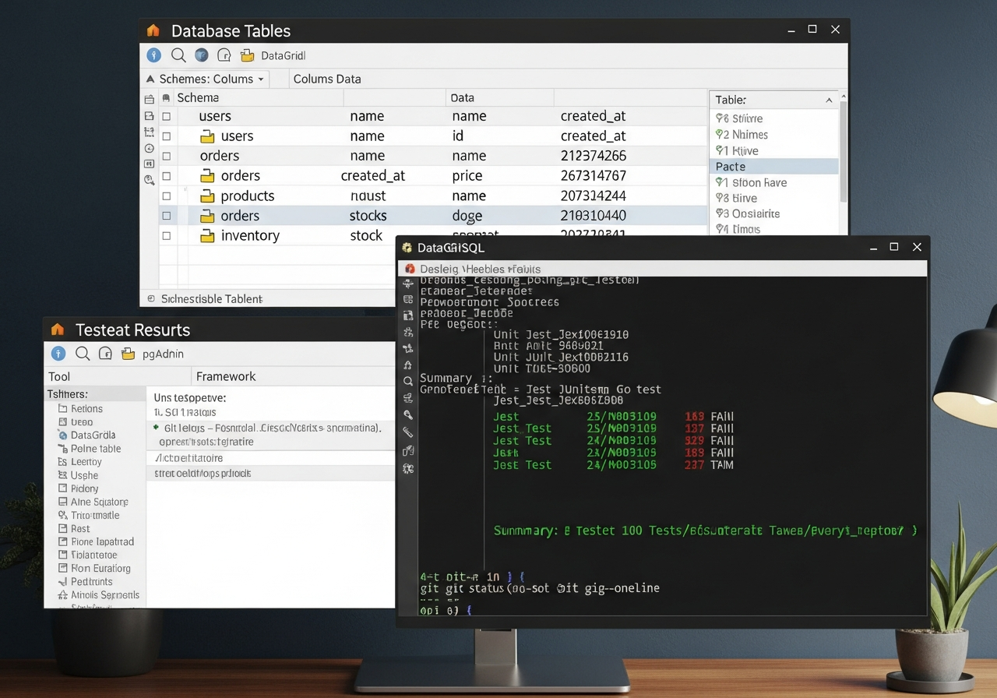This screenshot has width=997, height=698.
Task: Click the orange home icon beside Database Tables title
Action: point(153,31)
